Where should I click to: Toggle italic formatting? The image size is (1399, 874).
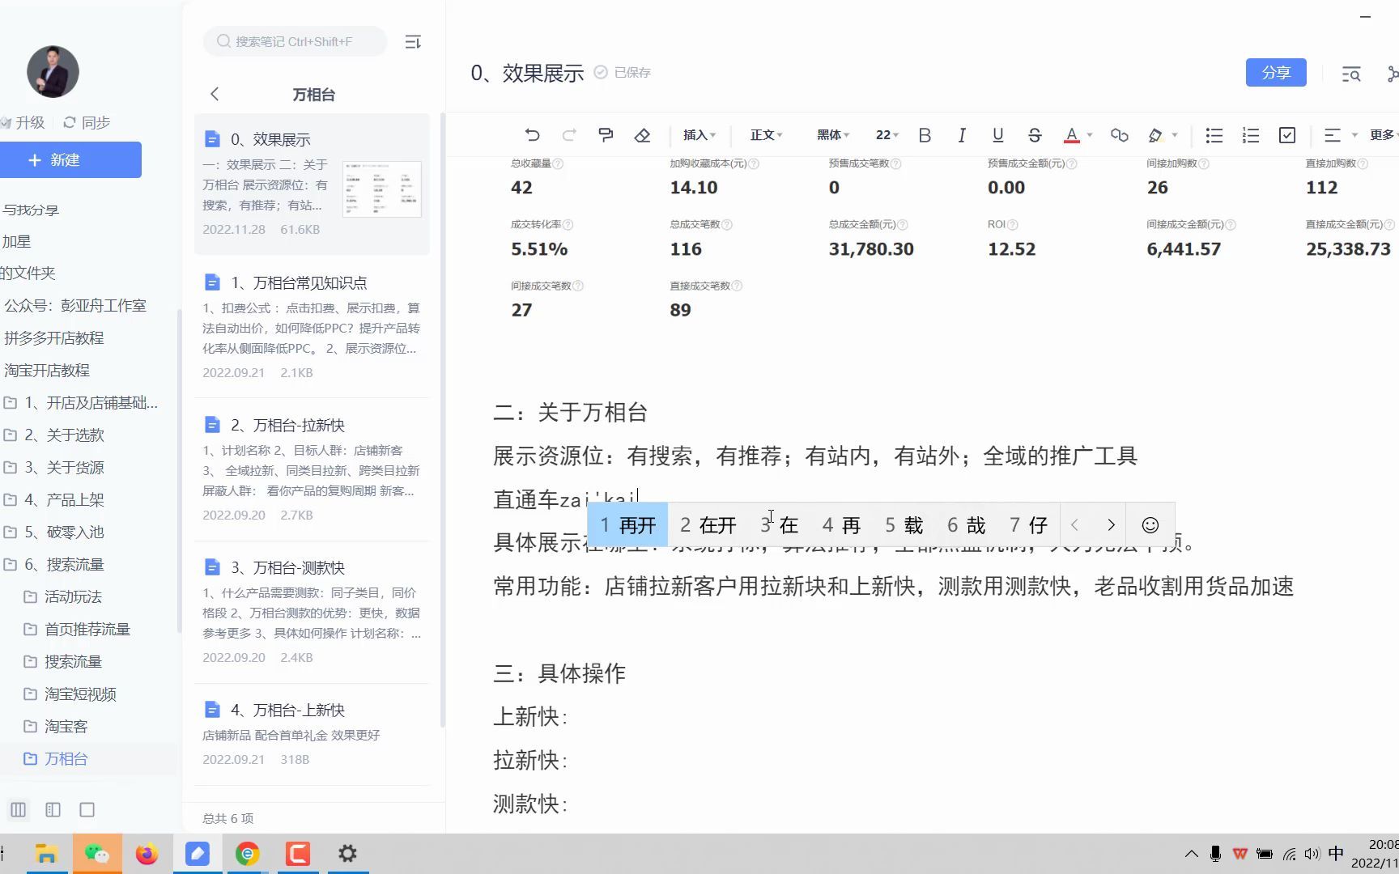coord(961,135)
